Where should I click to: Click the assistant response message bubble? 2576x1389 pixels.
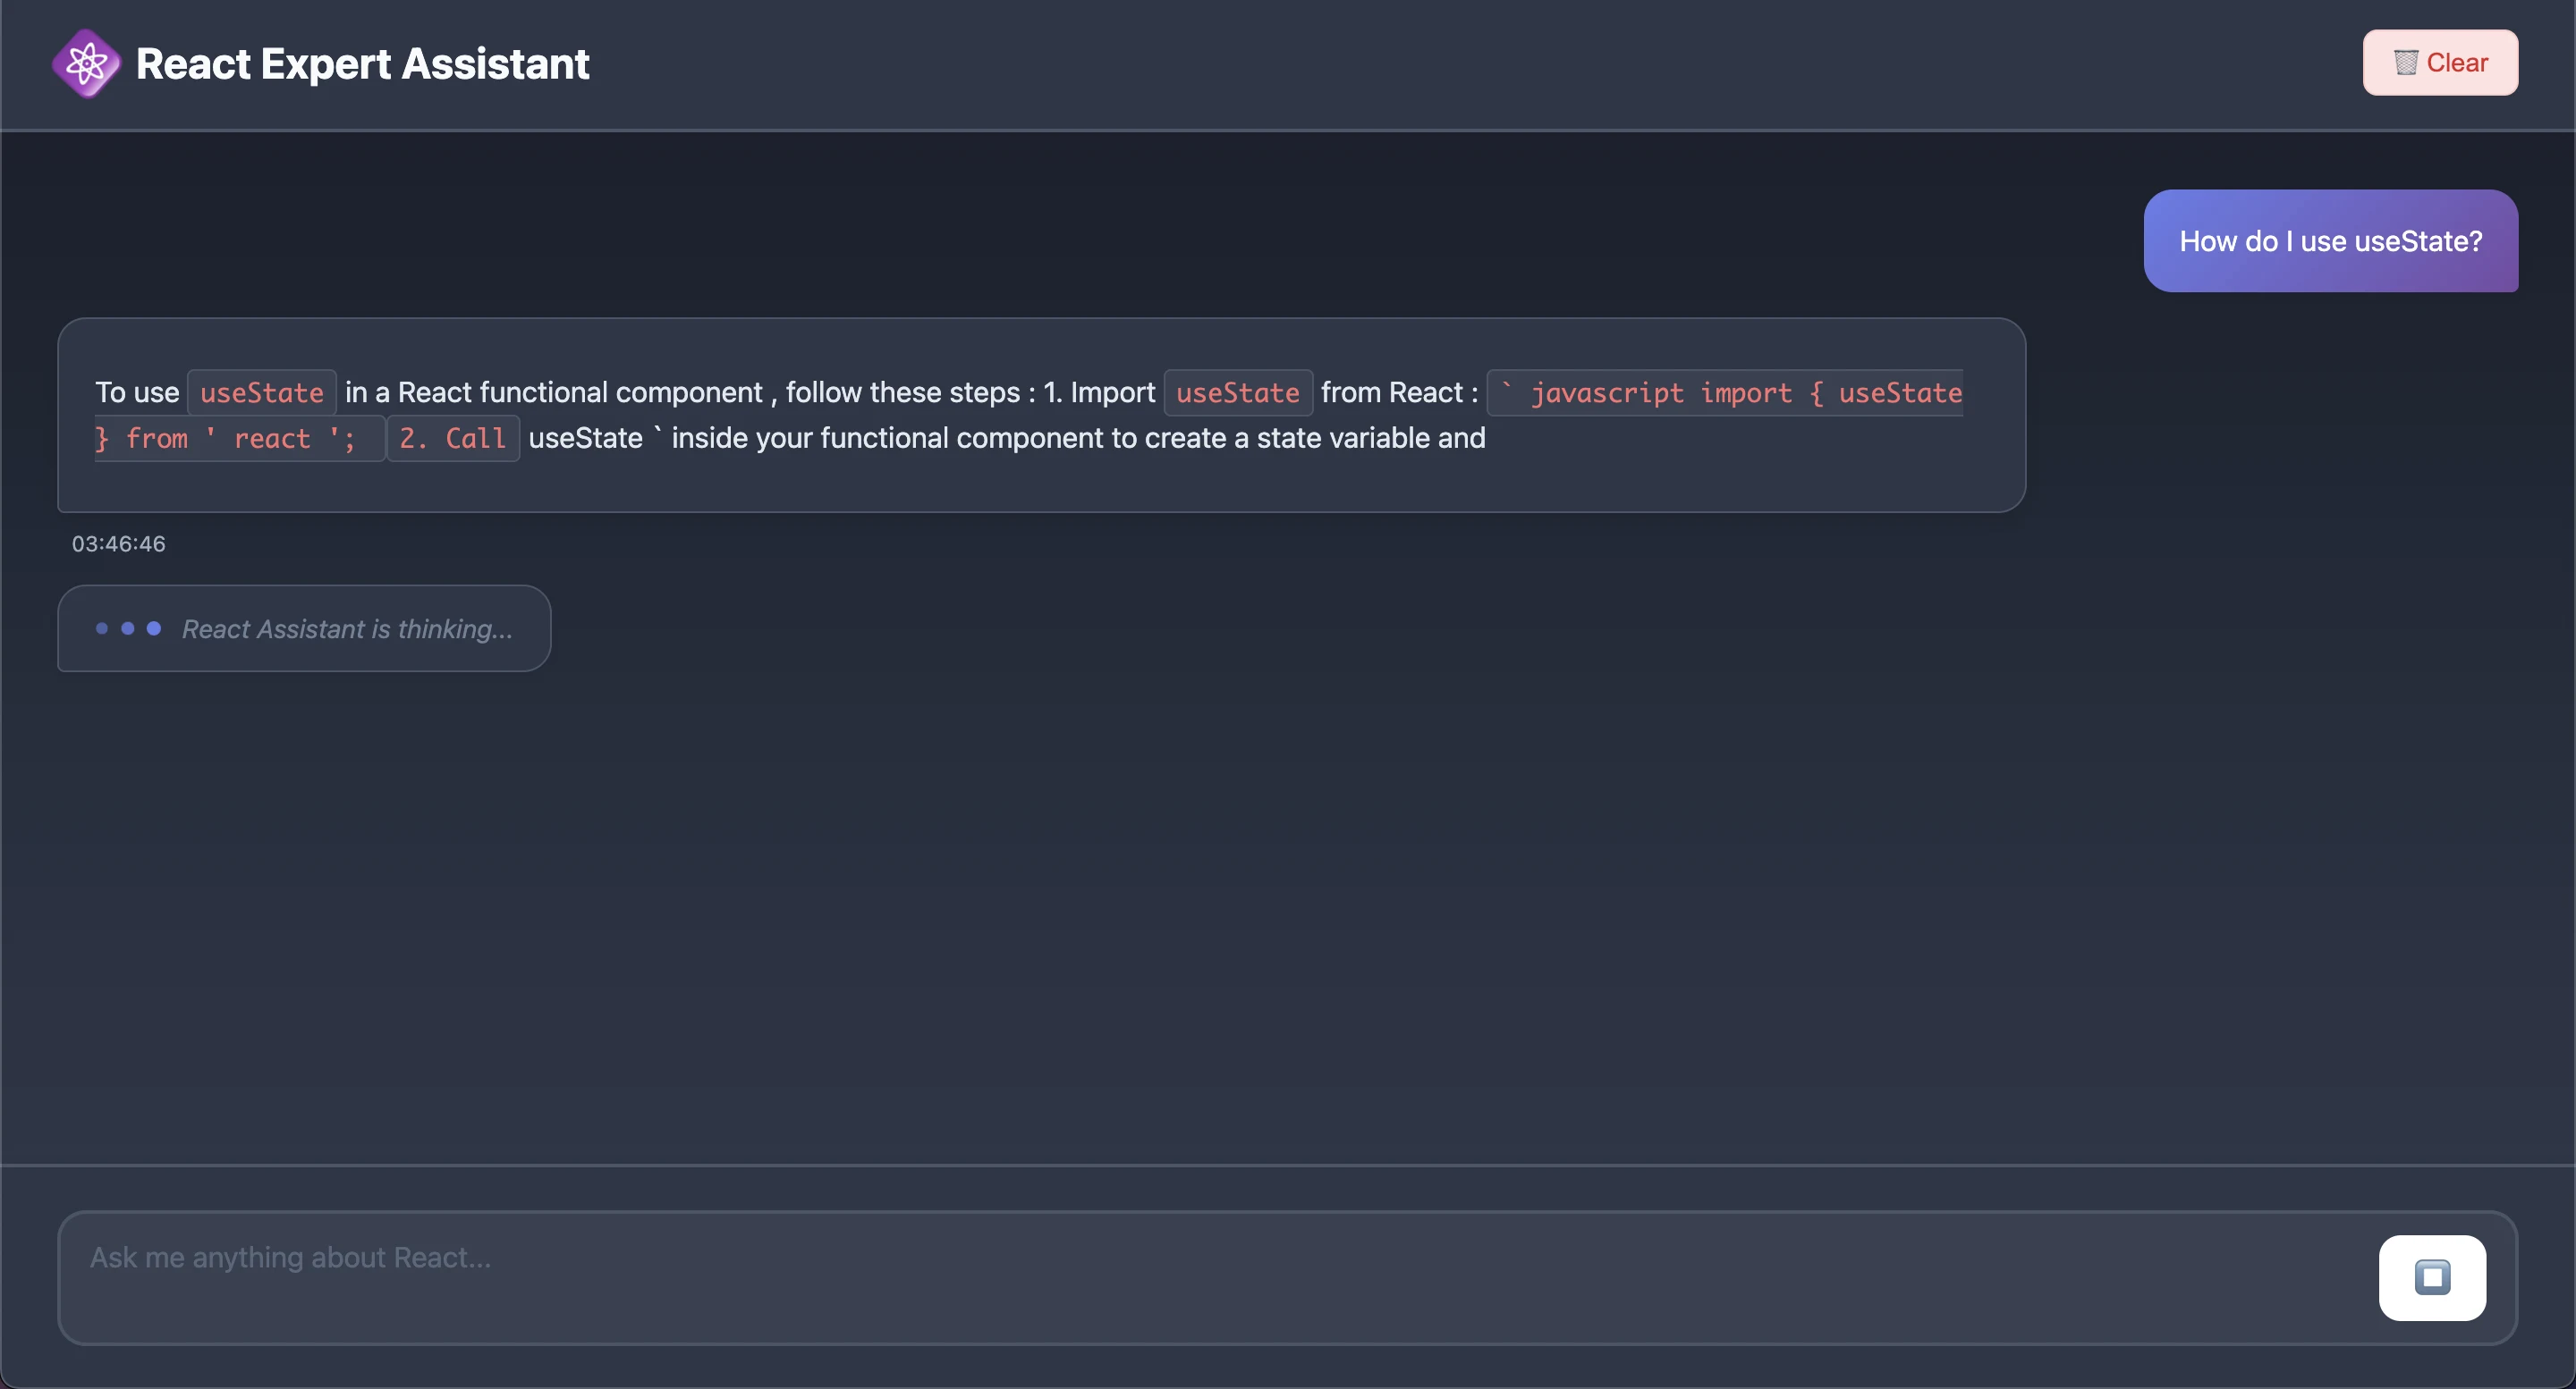1040,480
